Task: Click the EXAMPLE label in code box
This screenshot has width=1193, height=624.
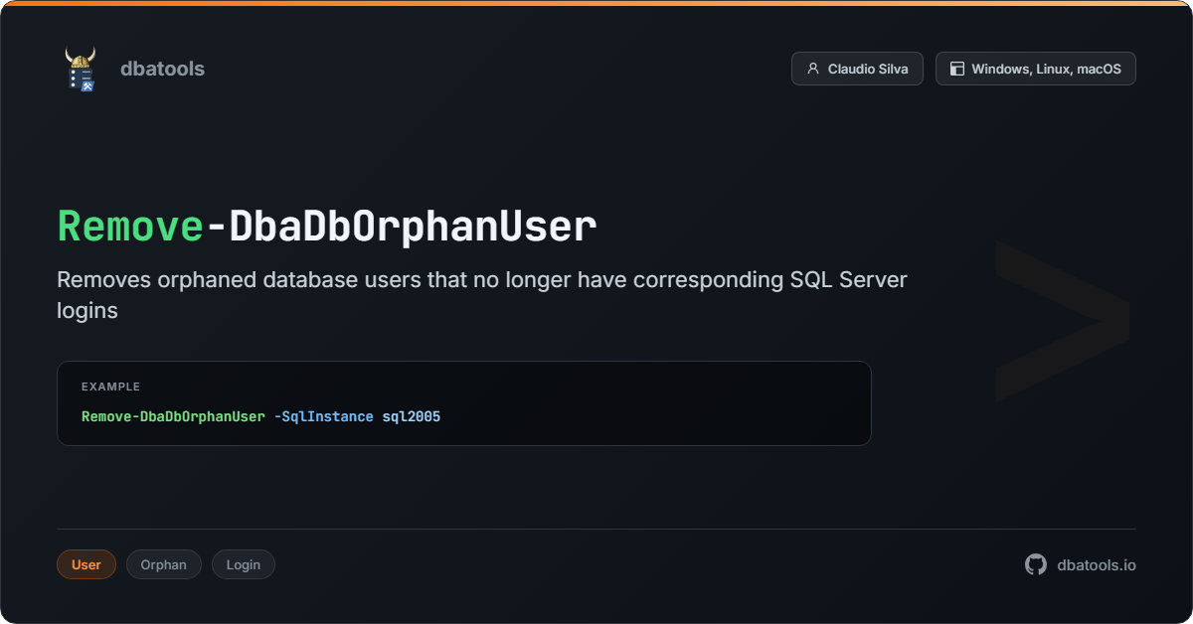Action: pos(110,387)
